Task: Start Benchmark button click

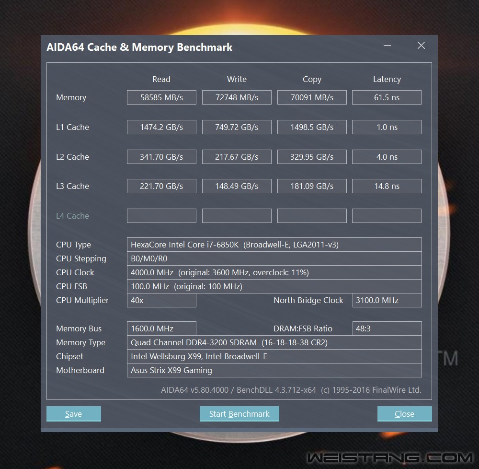Action: point(239,414)
